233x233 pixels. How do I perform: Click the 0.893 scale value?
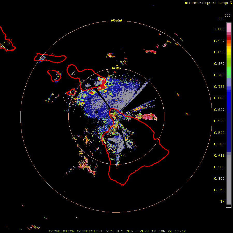[219, 52]
